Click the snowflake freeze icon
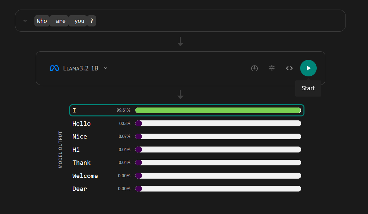368x214 pixels. (x=272, y=68)
